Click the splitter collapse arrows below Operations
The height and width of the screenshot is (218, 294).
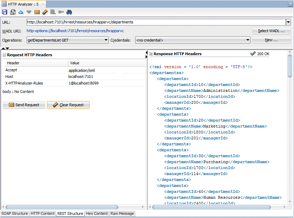pos(6,49)
